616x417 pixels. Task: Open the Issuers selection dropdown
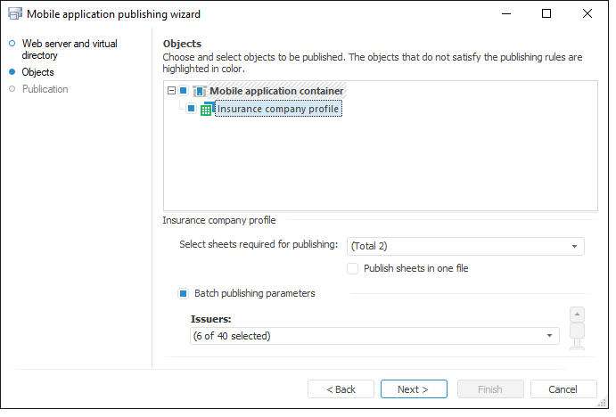(x=550, y=336)
